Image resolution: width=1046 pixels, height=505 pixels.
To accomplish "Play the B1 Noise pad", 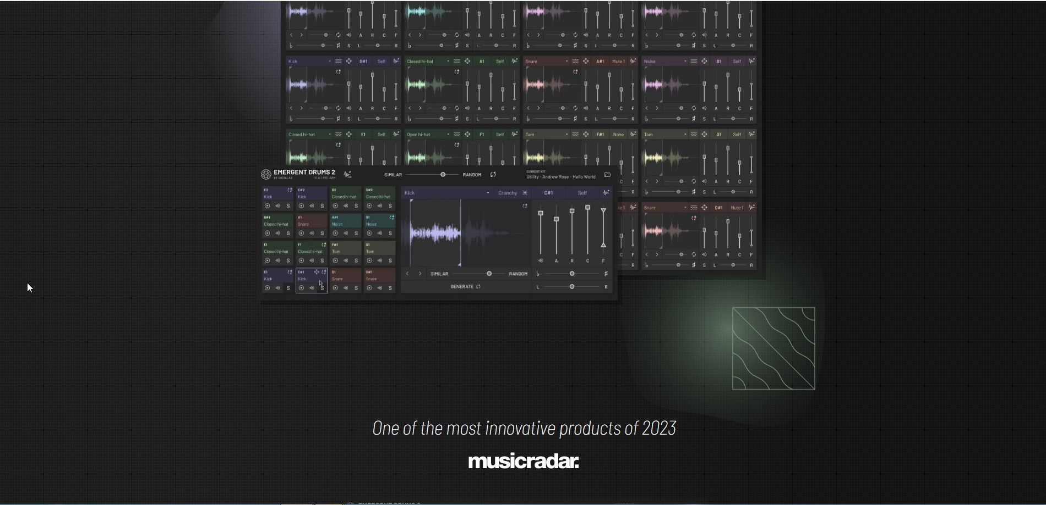I will click(x=369, y=234).
